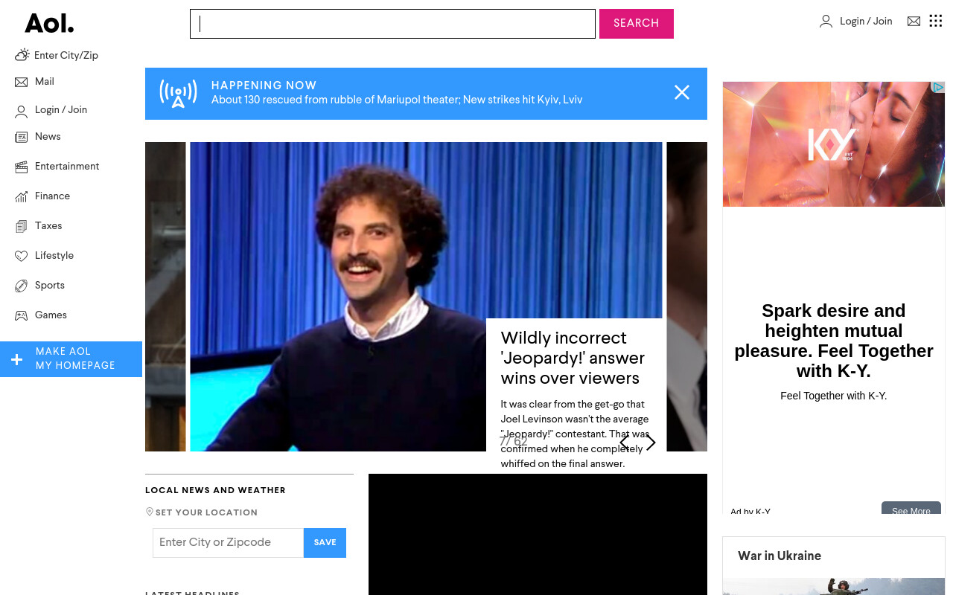953x595 pixels.
Task: Open the Finance chart icon
Action: click(21, 196)
